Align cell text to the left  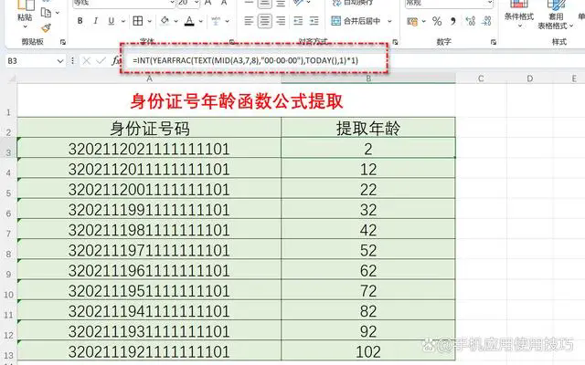point(249,22)
